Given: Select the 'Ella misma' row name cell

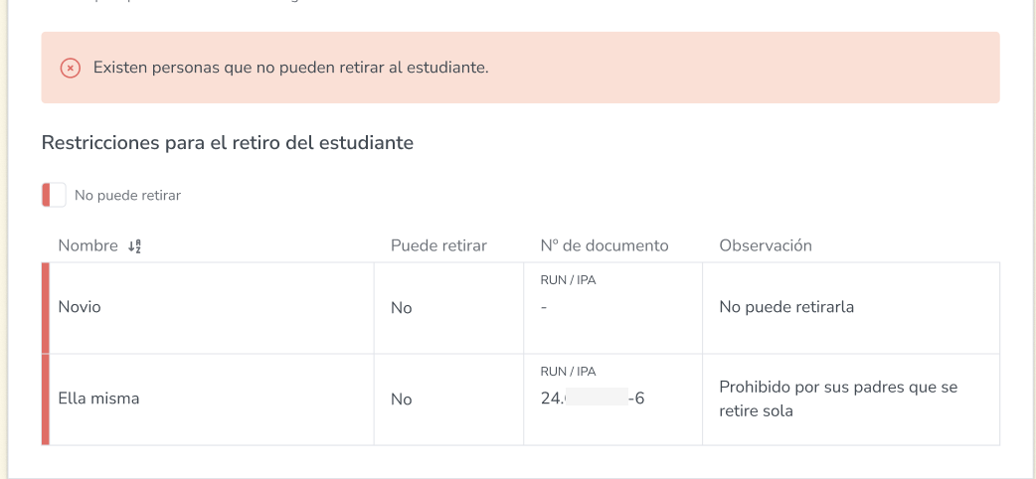Looking at the screenshot, I should coord(212,399).
